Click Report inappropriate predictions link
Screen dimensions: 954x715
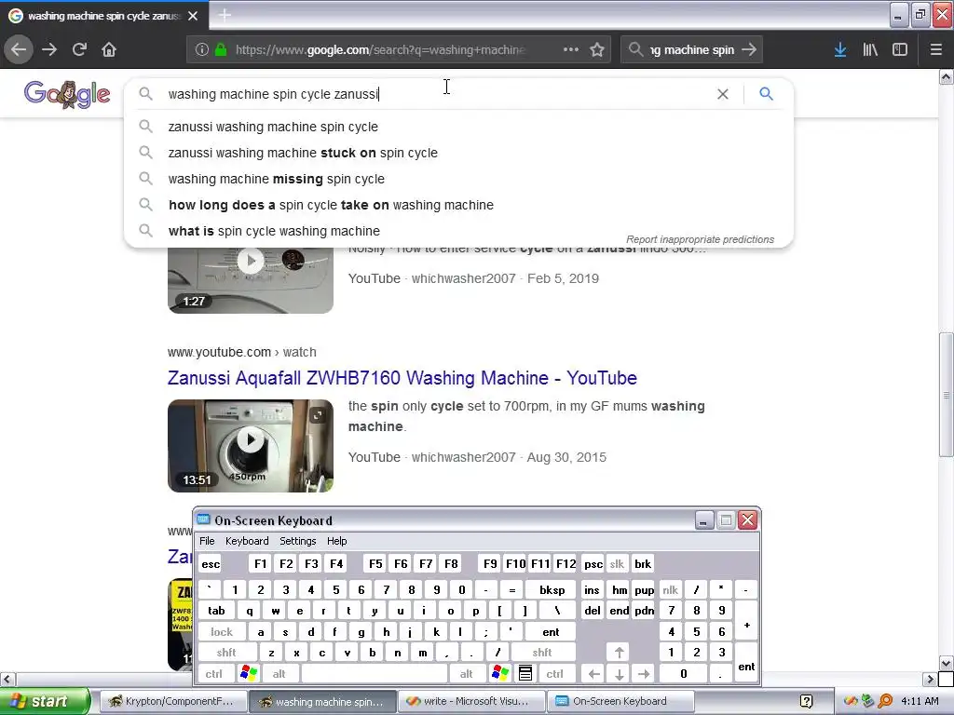pyautogui.click(x=701, y=239)
